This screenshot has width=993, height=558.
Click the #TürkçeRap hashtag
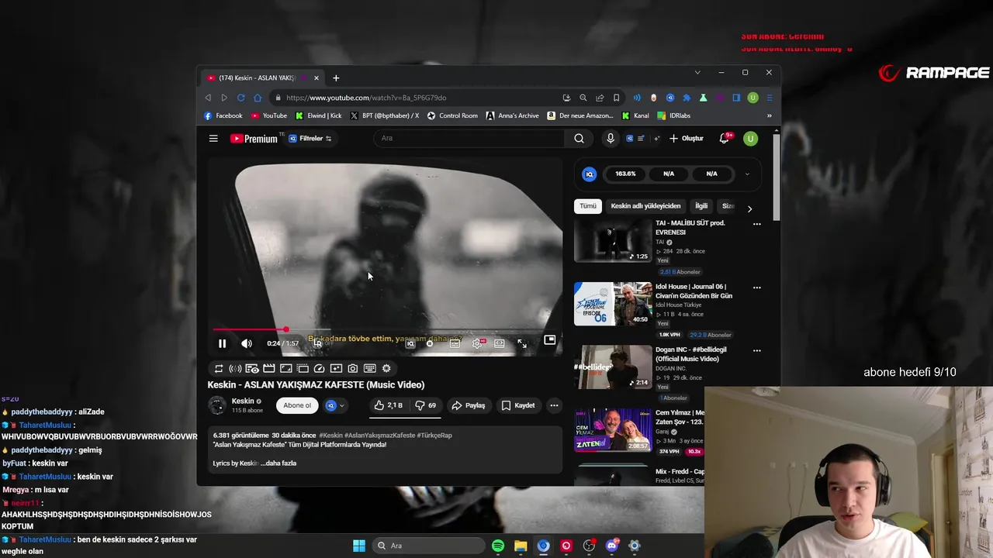tap(434, 436)
